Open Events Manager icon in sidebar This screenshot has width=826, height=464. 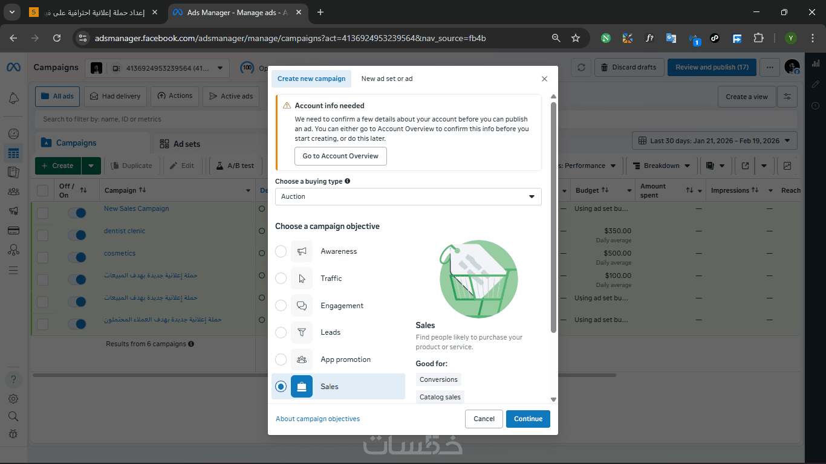13,250
